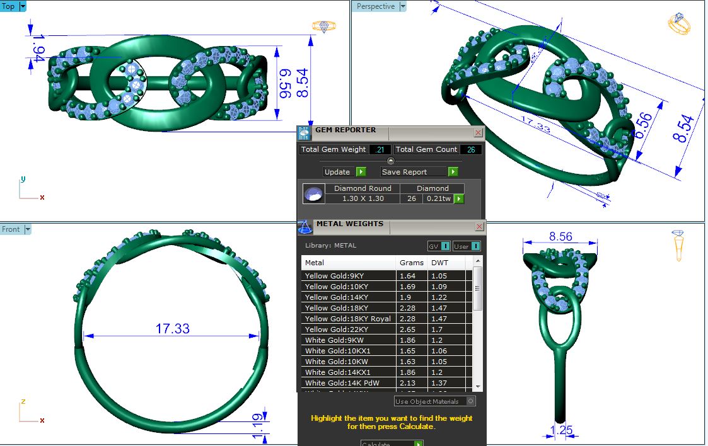
Task: Open the Perspective viewport dropdown arrow
Action: [403, 6]
